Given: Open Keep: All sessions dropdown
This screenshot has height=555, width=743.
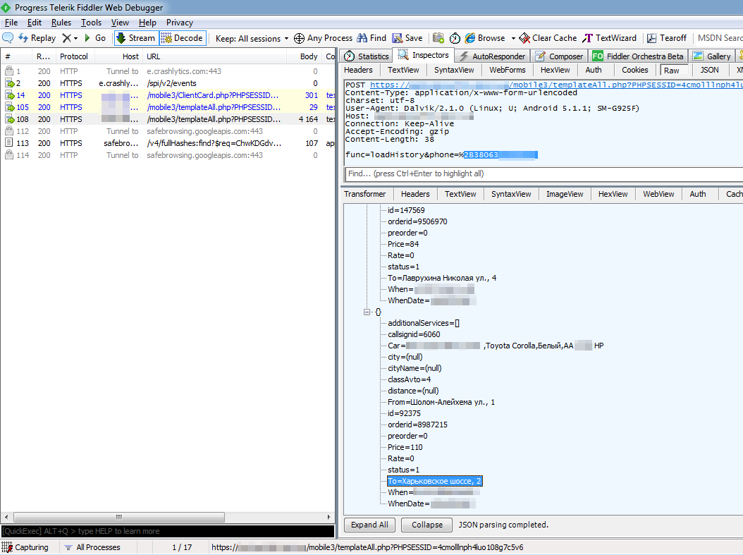Looking at the screenshot, I should click(252, 38).
